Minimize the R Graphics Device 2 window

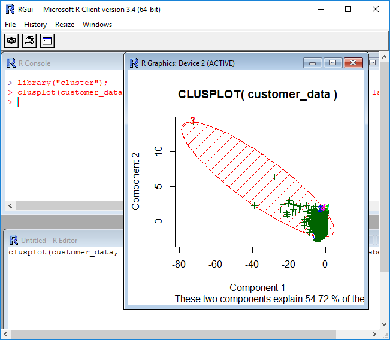(x=313, y=63)
